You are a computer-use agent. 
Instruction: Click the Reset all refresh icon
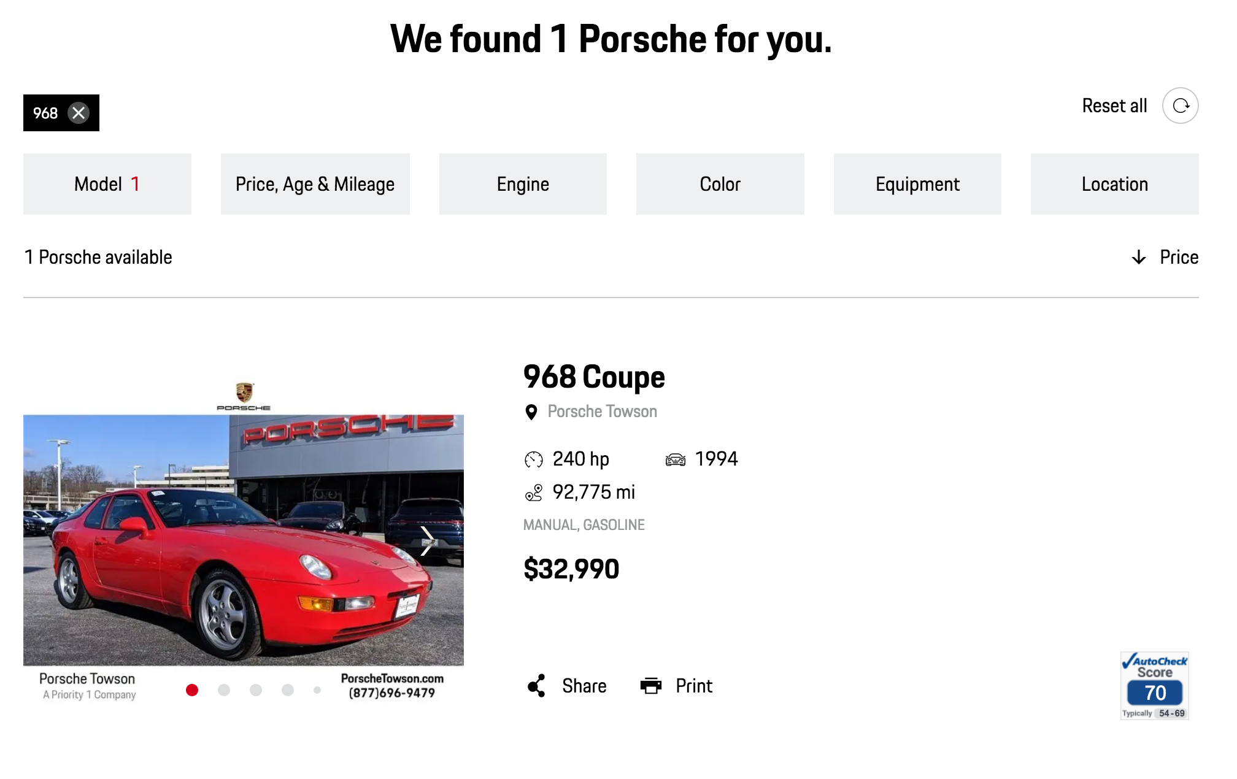pos(1180,106)
